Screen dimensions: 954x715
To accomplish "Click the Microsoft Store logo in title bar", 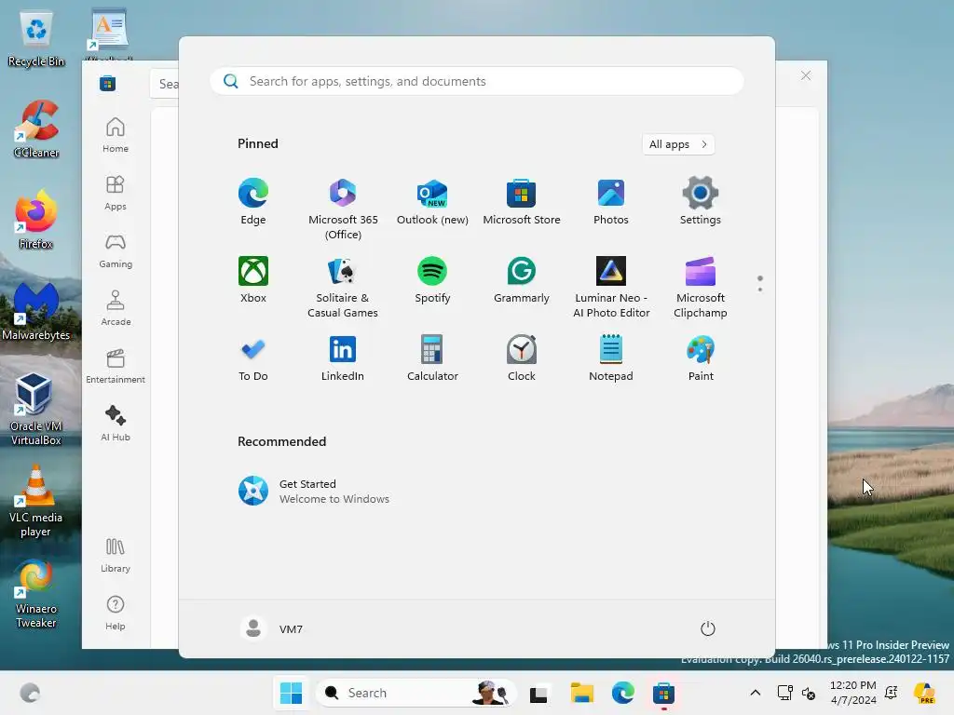I will coord(108,83).
